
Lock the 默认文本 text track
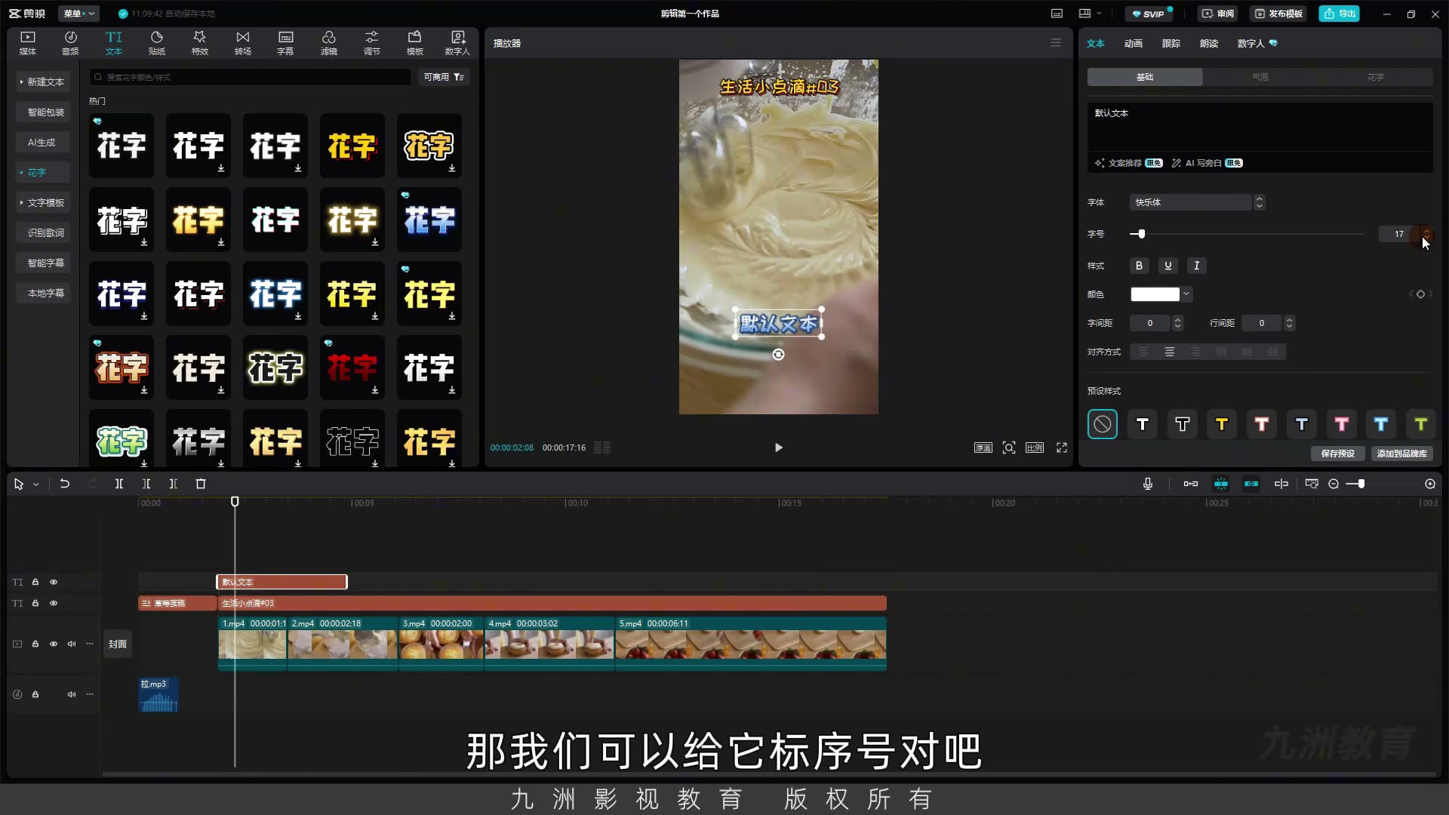[35, 582]
